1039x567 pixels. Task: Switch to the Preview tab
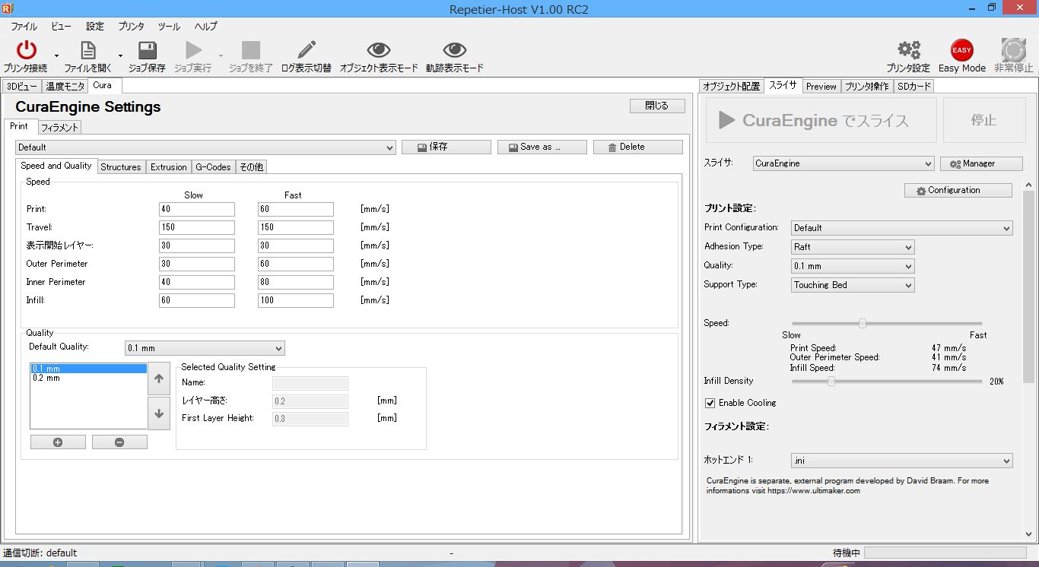tap(821, 87)
